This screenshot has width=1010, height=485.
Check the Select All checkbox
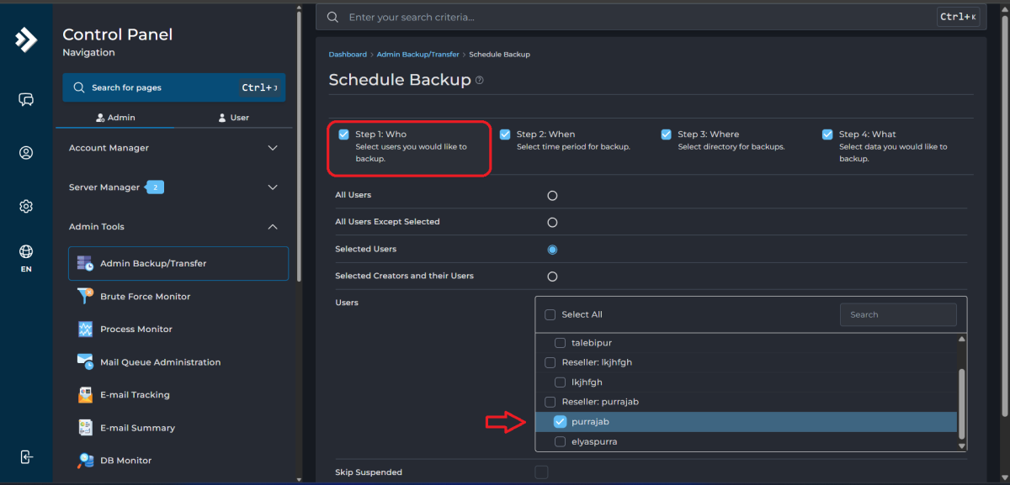click(x=550, y=314)
